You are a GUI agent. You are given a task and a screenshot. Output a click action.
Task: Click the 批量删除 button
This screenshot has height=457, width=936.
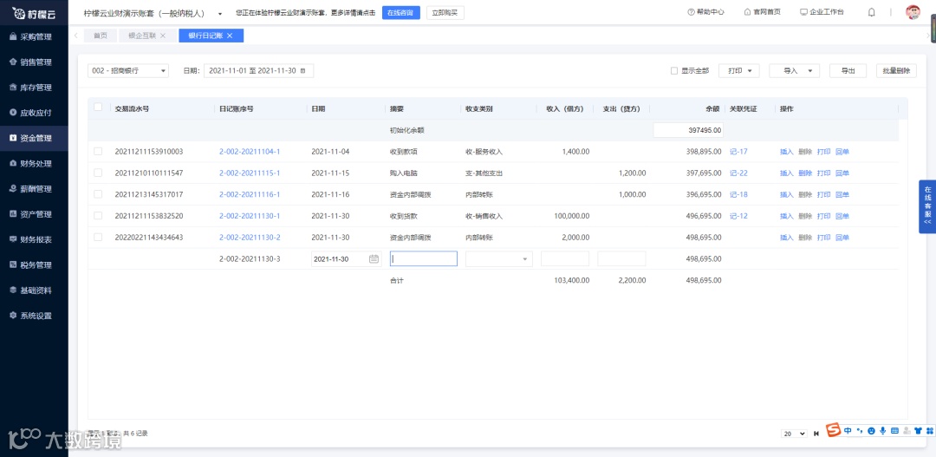coord(896,70)
